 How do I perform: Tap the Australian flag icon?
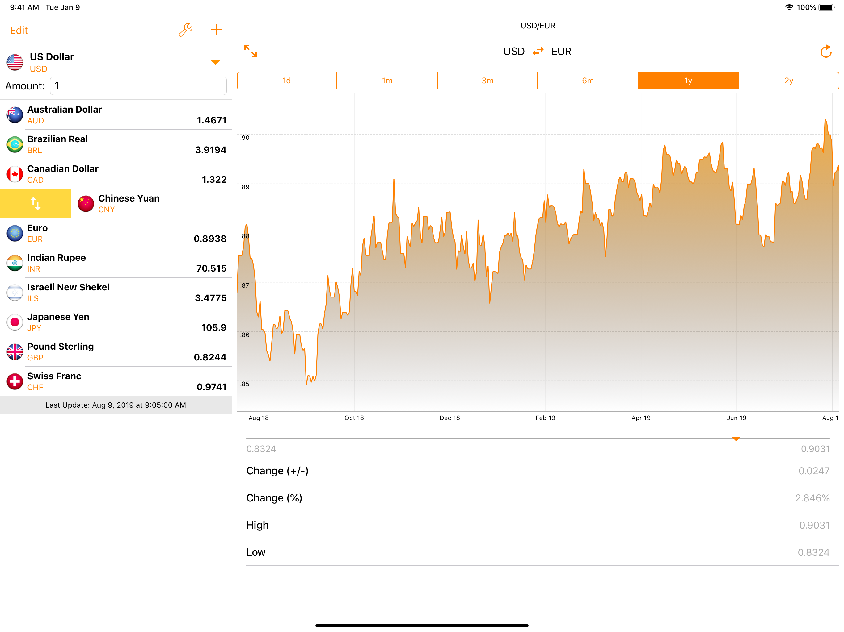[15, 115]
